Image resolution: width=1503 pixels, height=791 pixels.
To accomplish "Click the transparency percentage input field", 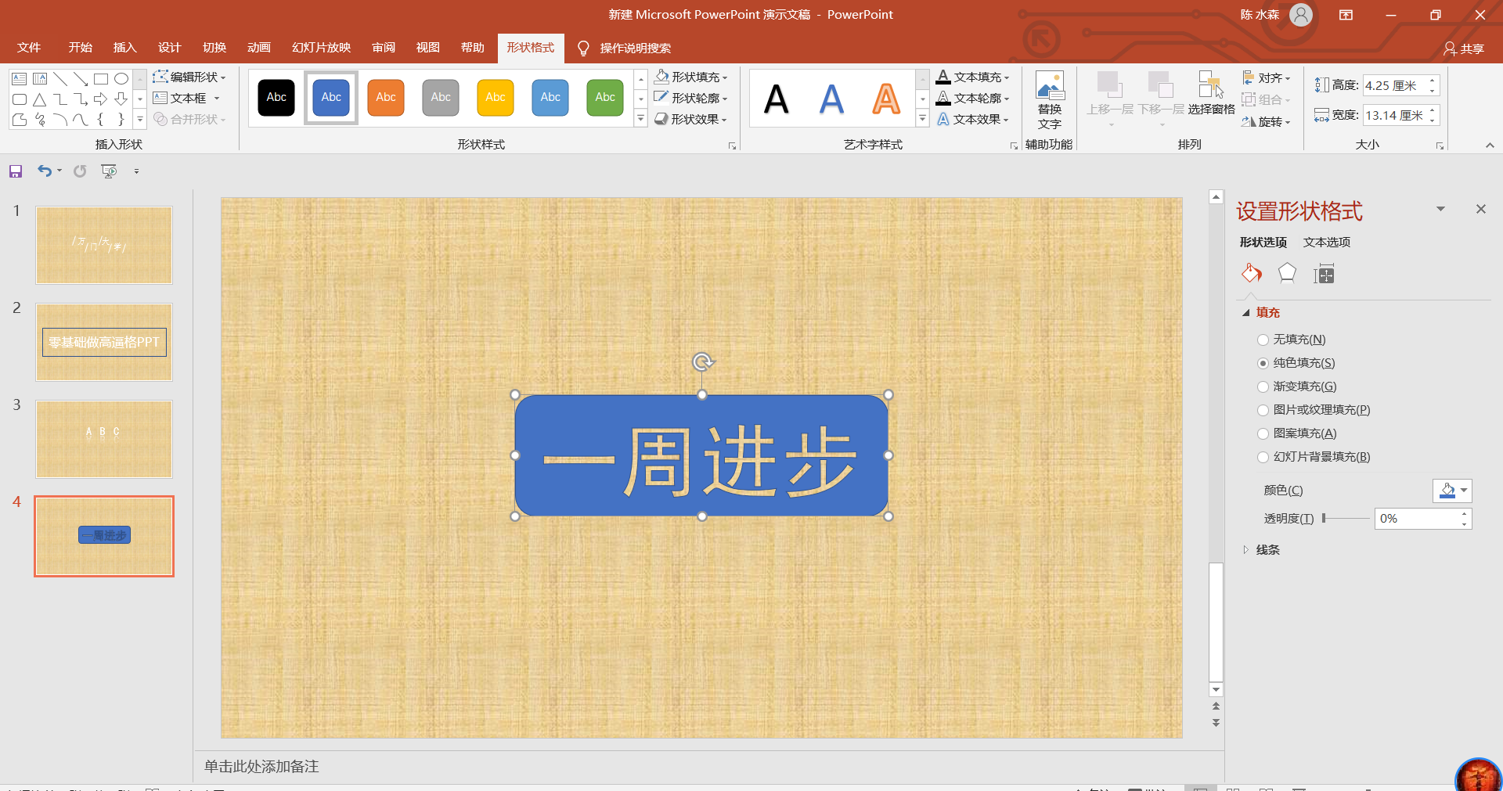I will 1417,519.
